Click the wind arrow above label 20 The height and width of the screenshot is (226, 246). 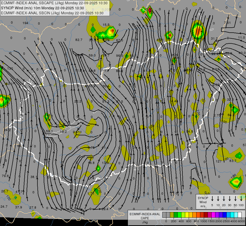point(224,199)
